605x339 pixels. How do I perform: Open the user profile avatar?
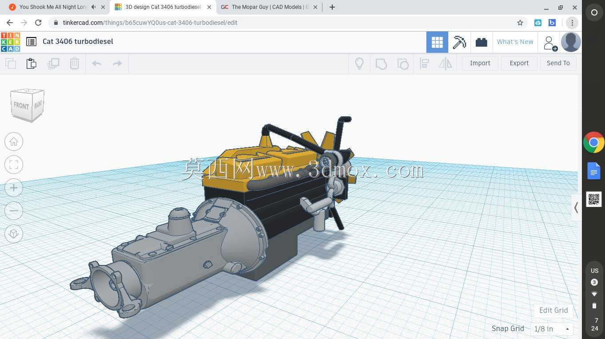point(571,42)
